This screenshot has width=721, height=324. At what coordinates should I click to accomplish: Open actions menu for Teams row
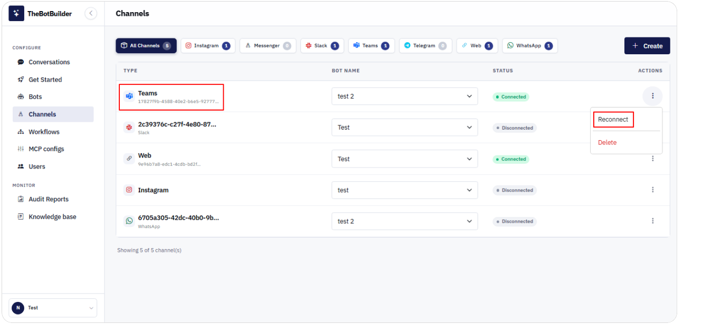(652, 96)
